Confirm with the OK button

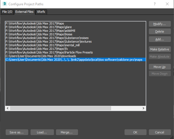point(135,132)
